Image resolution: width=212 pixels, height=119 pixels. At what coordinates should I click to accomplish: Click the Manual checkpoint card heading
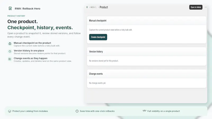tap(98, 21)
